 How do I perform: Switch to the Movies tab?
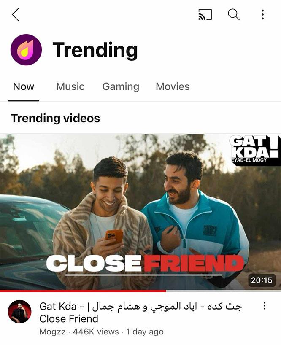[x=173, y=86]
